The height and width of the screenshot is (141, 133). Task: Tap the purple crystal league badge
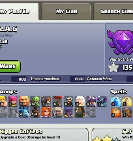(x=120, y=42)
